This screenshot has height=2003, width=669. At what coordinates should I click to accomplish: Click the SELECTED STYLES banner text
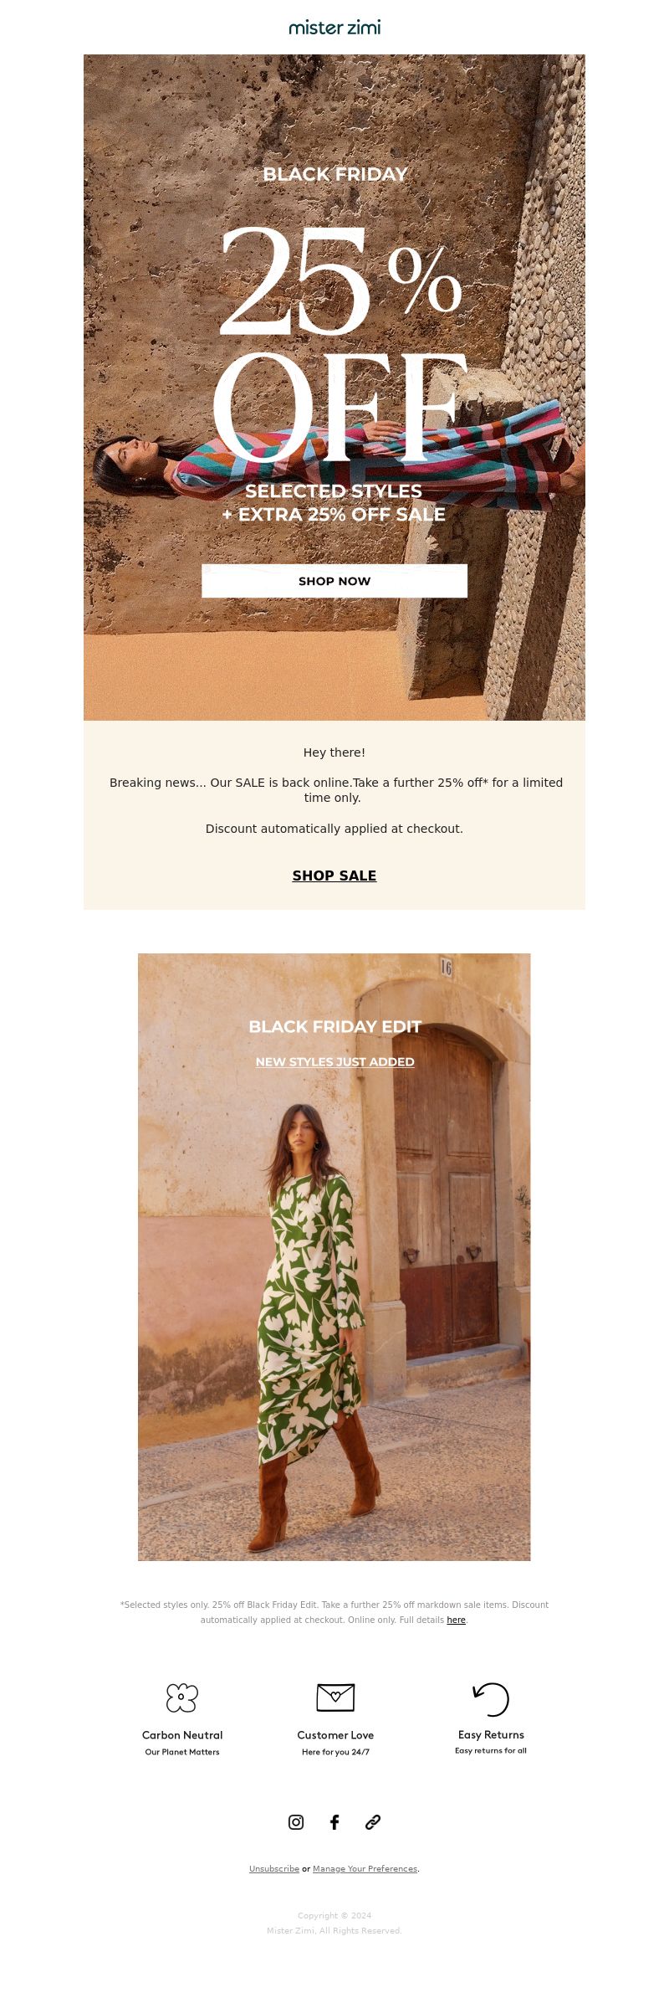pos(334,491)
